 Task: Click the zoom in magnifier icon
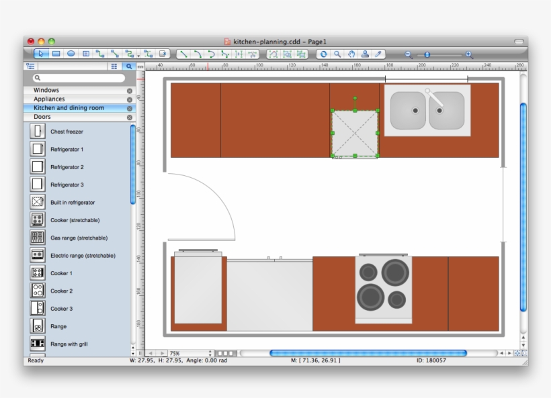click(x=469, y=54)
